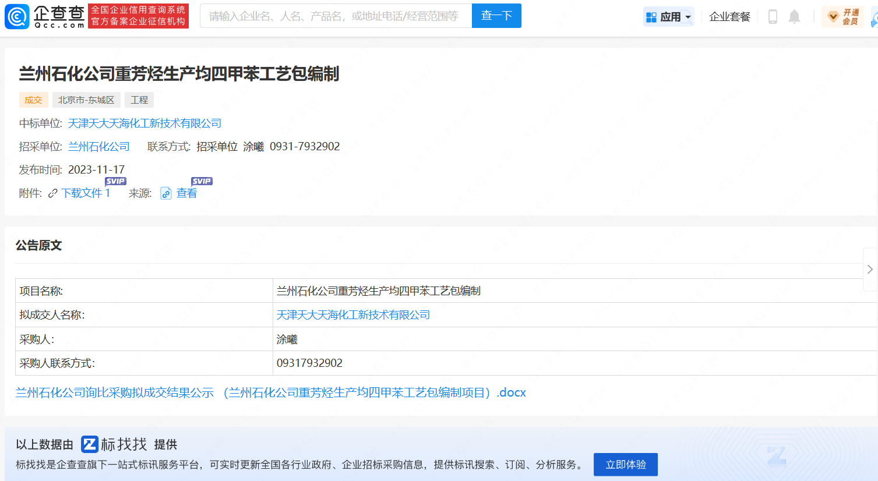The height and width of the screenshot is (481, 878).
Task: Expand the right side chevron arrow panel
Action: [x=870, y=269]
